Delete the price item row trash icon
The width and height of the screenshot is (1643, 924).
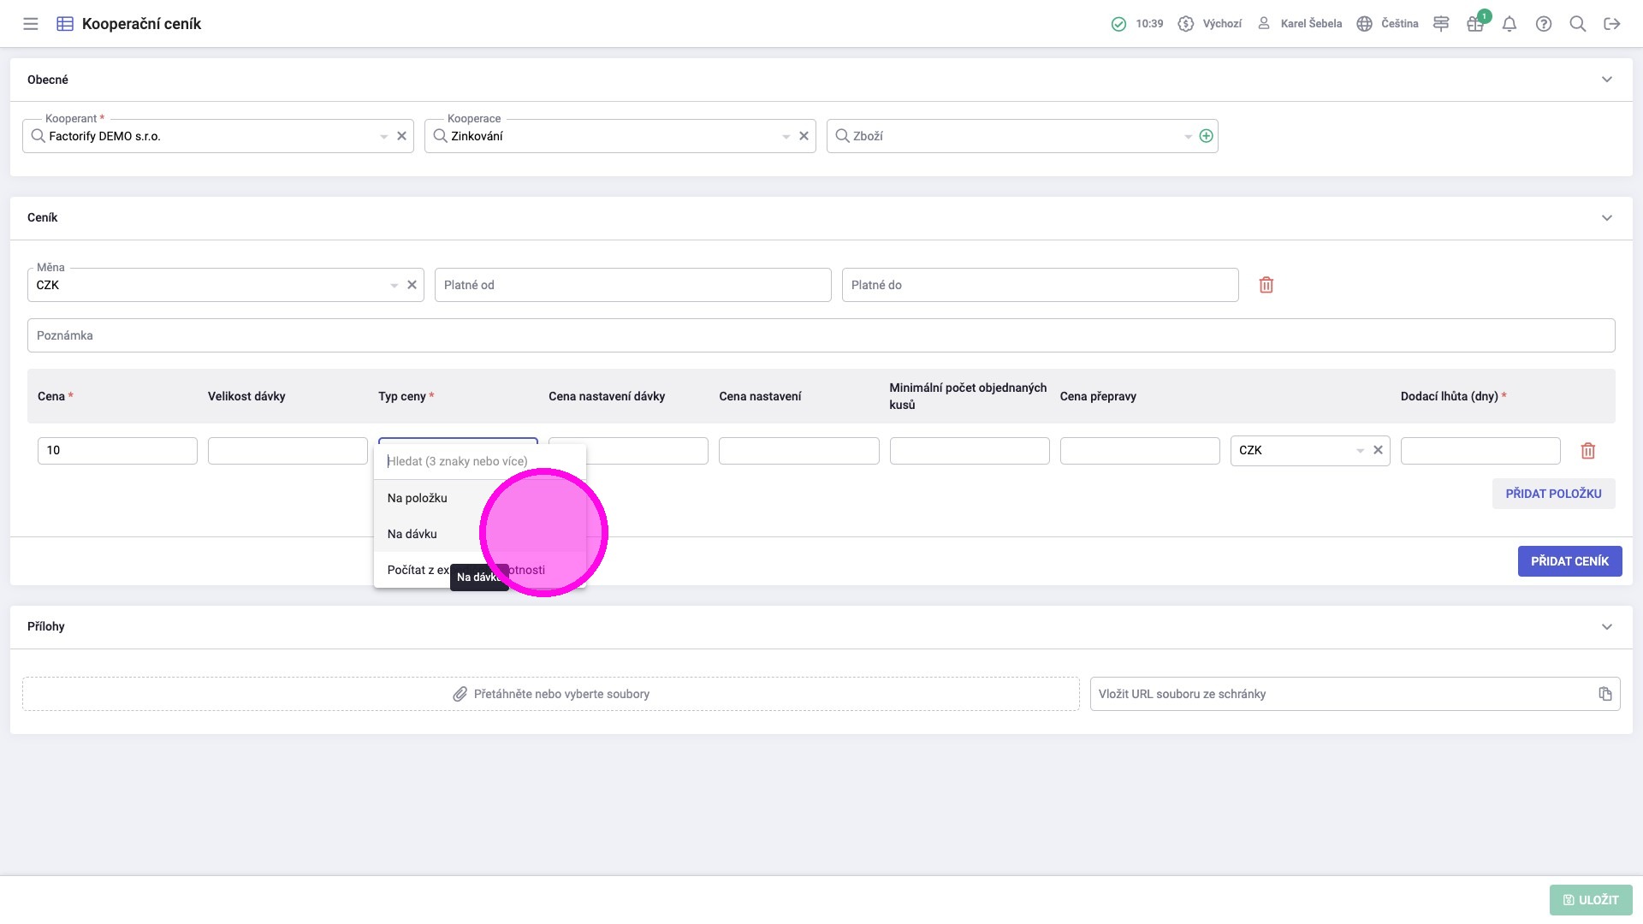[1588, 451]
